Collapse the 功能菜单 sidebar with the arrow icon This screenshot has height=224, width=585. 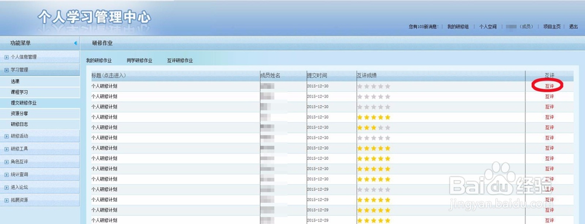[75, 43]
